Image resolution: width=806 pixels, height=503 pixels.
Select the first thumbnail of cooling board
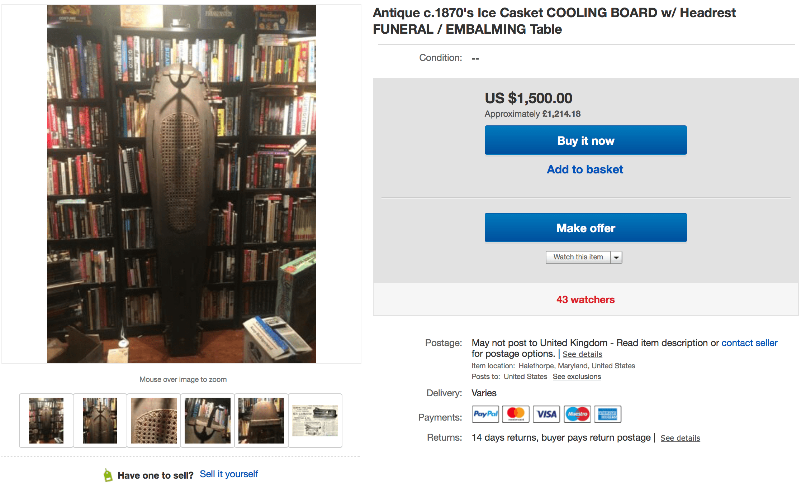tap(46, 421)
